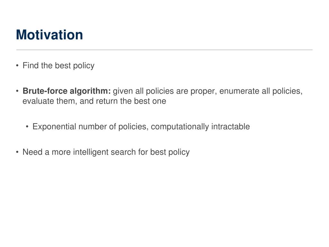This screenshot has height=247, width=329.
Task: Click the horizontal divider line under the title
Action: [164, 50]
